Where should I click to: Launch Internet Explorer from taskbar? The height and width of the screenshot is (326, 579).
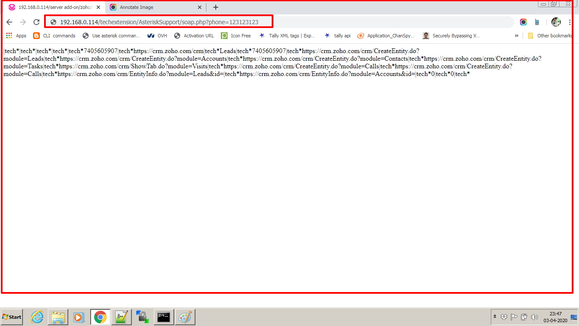[37, 317]
